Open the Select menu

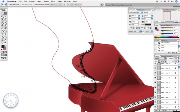tap(46, 1)
